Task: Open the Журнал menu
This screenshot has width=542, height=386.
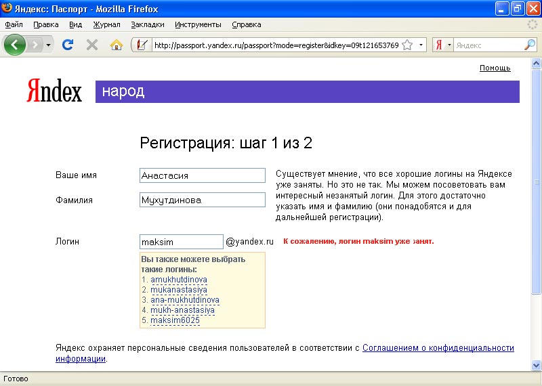Action: pyautogui.click(x=106, y=24)
